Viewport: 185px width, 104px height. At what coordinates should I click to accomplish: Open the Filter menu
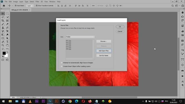[37, 2]
